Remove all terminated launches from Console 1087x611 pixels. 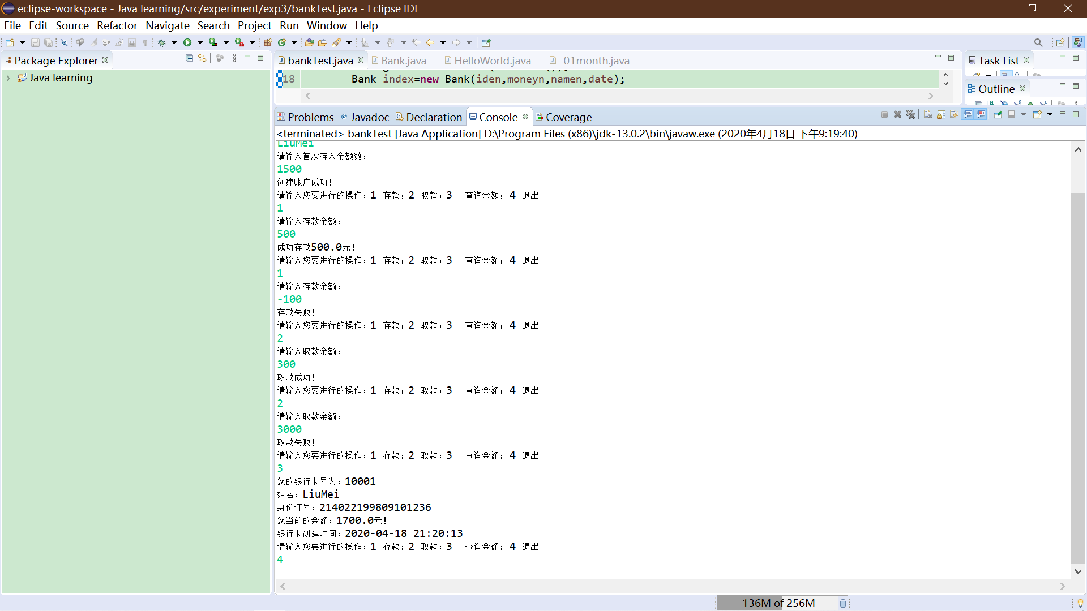pyautogui.click(x=911, y=114)
